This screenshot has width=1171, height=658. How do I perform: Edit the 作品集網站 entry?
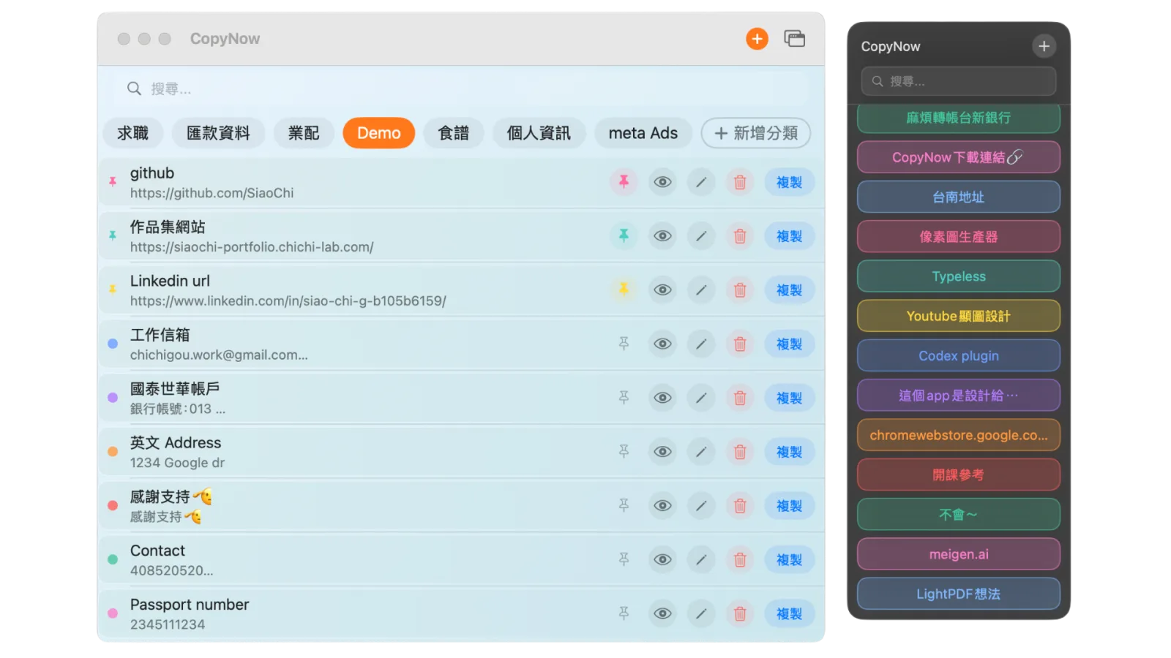click(x=701, y=236)
